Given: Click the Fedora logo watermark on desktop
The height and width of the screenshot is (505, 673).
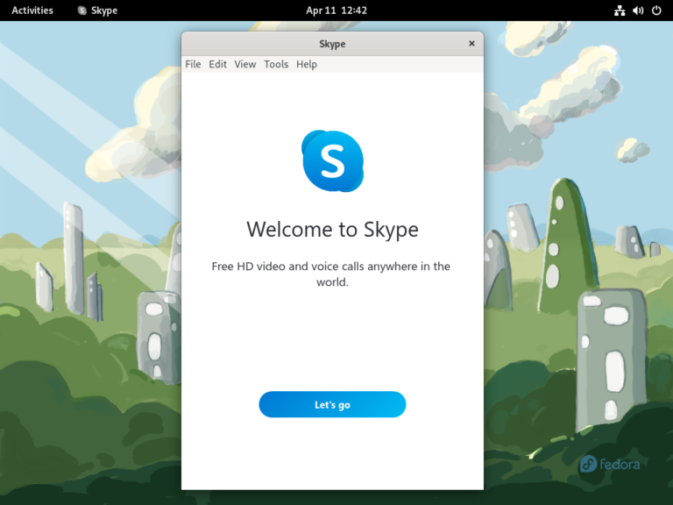Looking at the screenshot, I should click(x=610, y=464).
